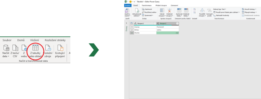Click Odebrat sloupce icon

click(169, 10)
